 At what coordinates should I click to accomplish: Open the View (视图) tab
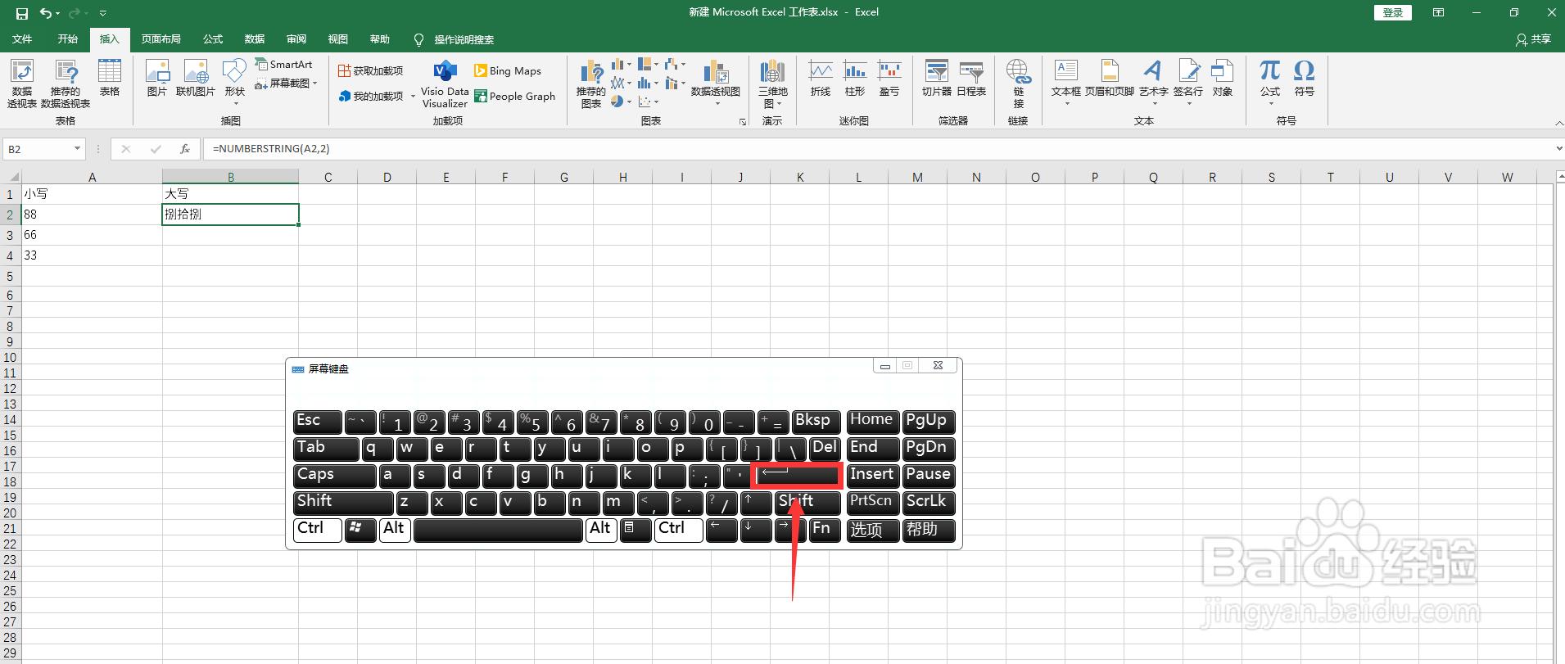pyautogui.click(x=338, y=39)
